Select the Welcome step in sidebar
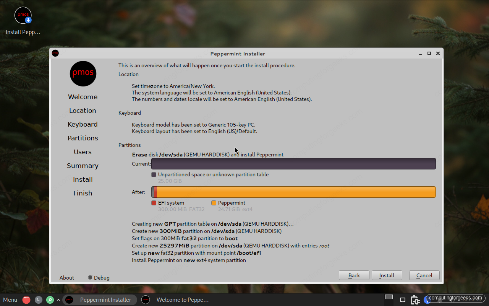Screen dimensions: 489x306 pyautogui.click(x=83, y=97)
